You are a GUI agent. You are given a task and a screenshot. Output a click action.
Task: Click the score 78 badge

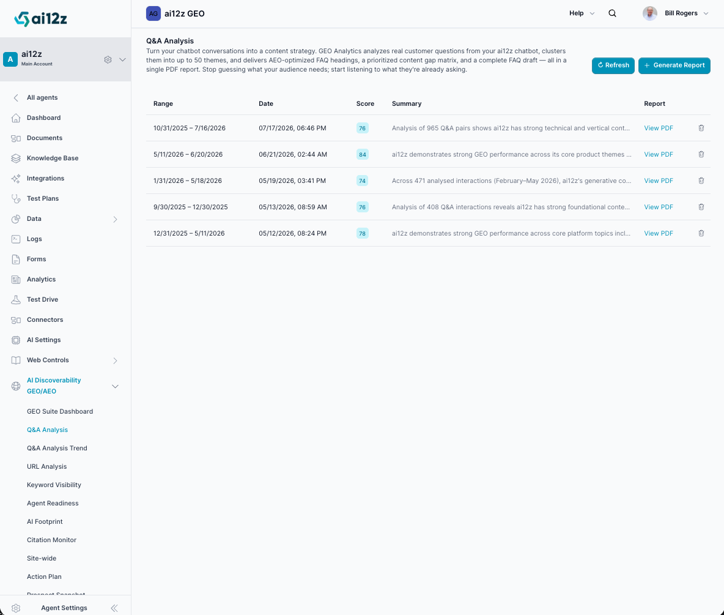(x=363, y=234)
